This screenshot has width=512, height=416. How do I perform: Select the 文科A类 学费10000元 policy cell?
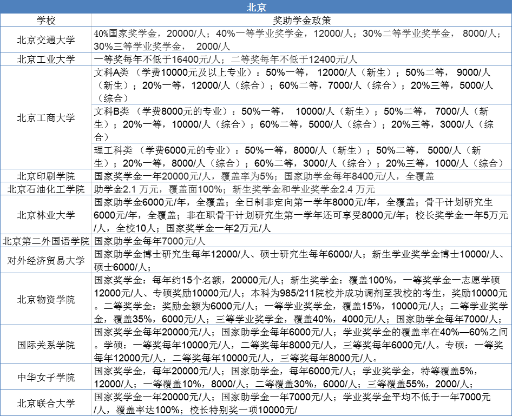point(301,85)
